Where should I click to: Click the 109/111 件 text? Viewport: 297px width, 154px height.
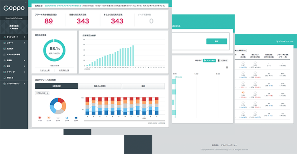54,66
